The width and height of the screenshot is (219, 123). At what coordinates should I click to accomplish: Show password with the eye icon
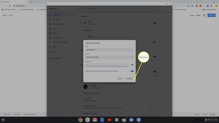[132, 65]
